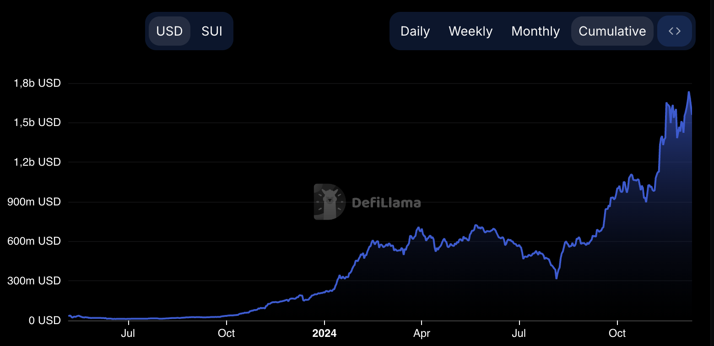Click the sharp dip after the second Jul
This screenshot has height=346, width=714.
point(556,278)
